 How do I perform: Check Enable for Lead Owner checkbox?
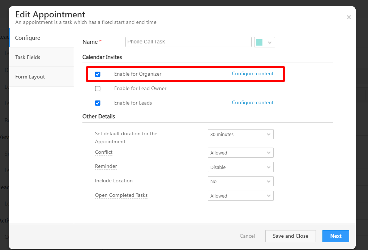pyautogui.click(x=98, y=89)
